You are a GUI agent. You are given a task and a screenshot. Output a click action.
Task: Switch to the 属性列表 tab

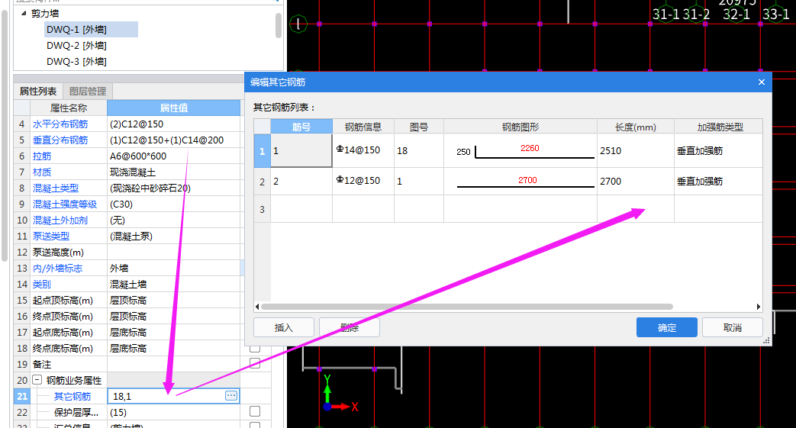pyautogui.click(x=38, y=92)
